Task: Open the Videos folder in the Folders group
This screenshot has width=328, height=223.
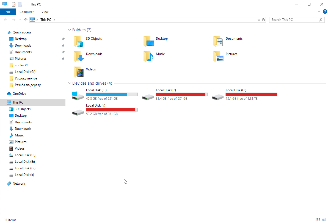Action: pos(79,72)
